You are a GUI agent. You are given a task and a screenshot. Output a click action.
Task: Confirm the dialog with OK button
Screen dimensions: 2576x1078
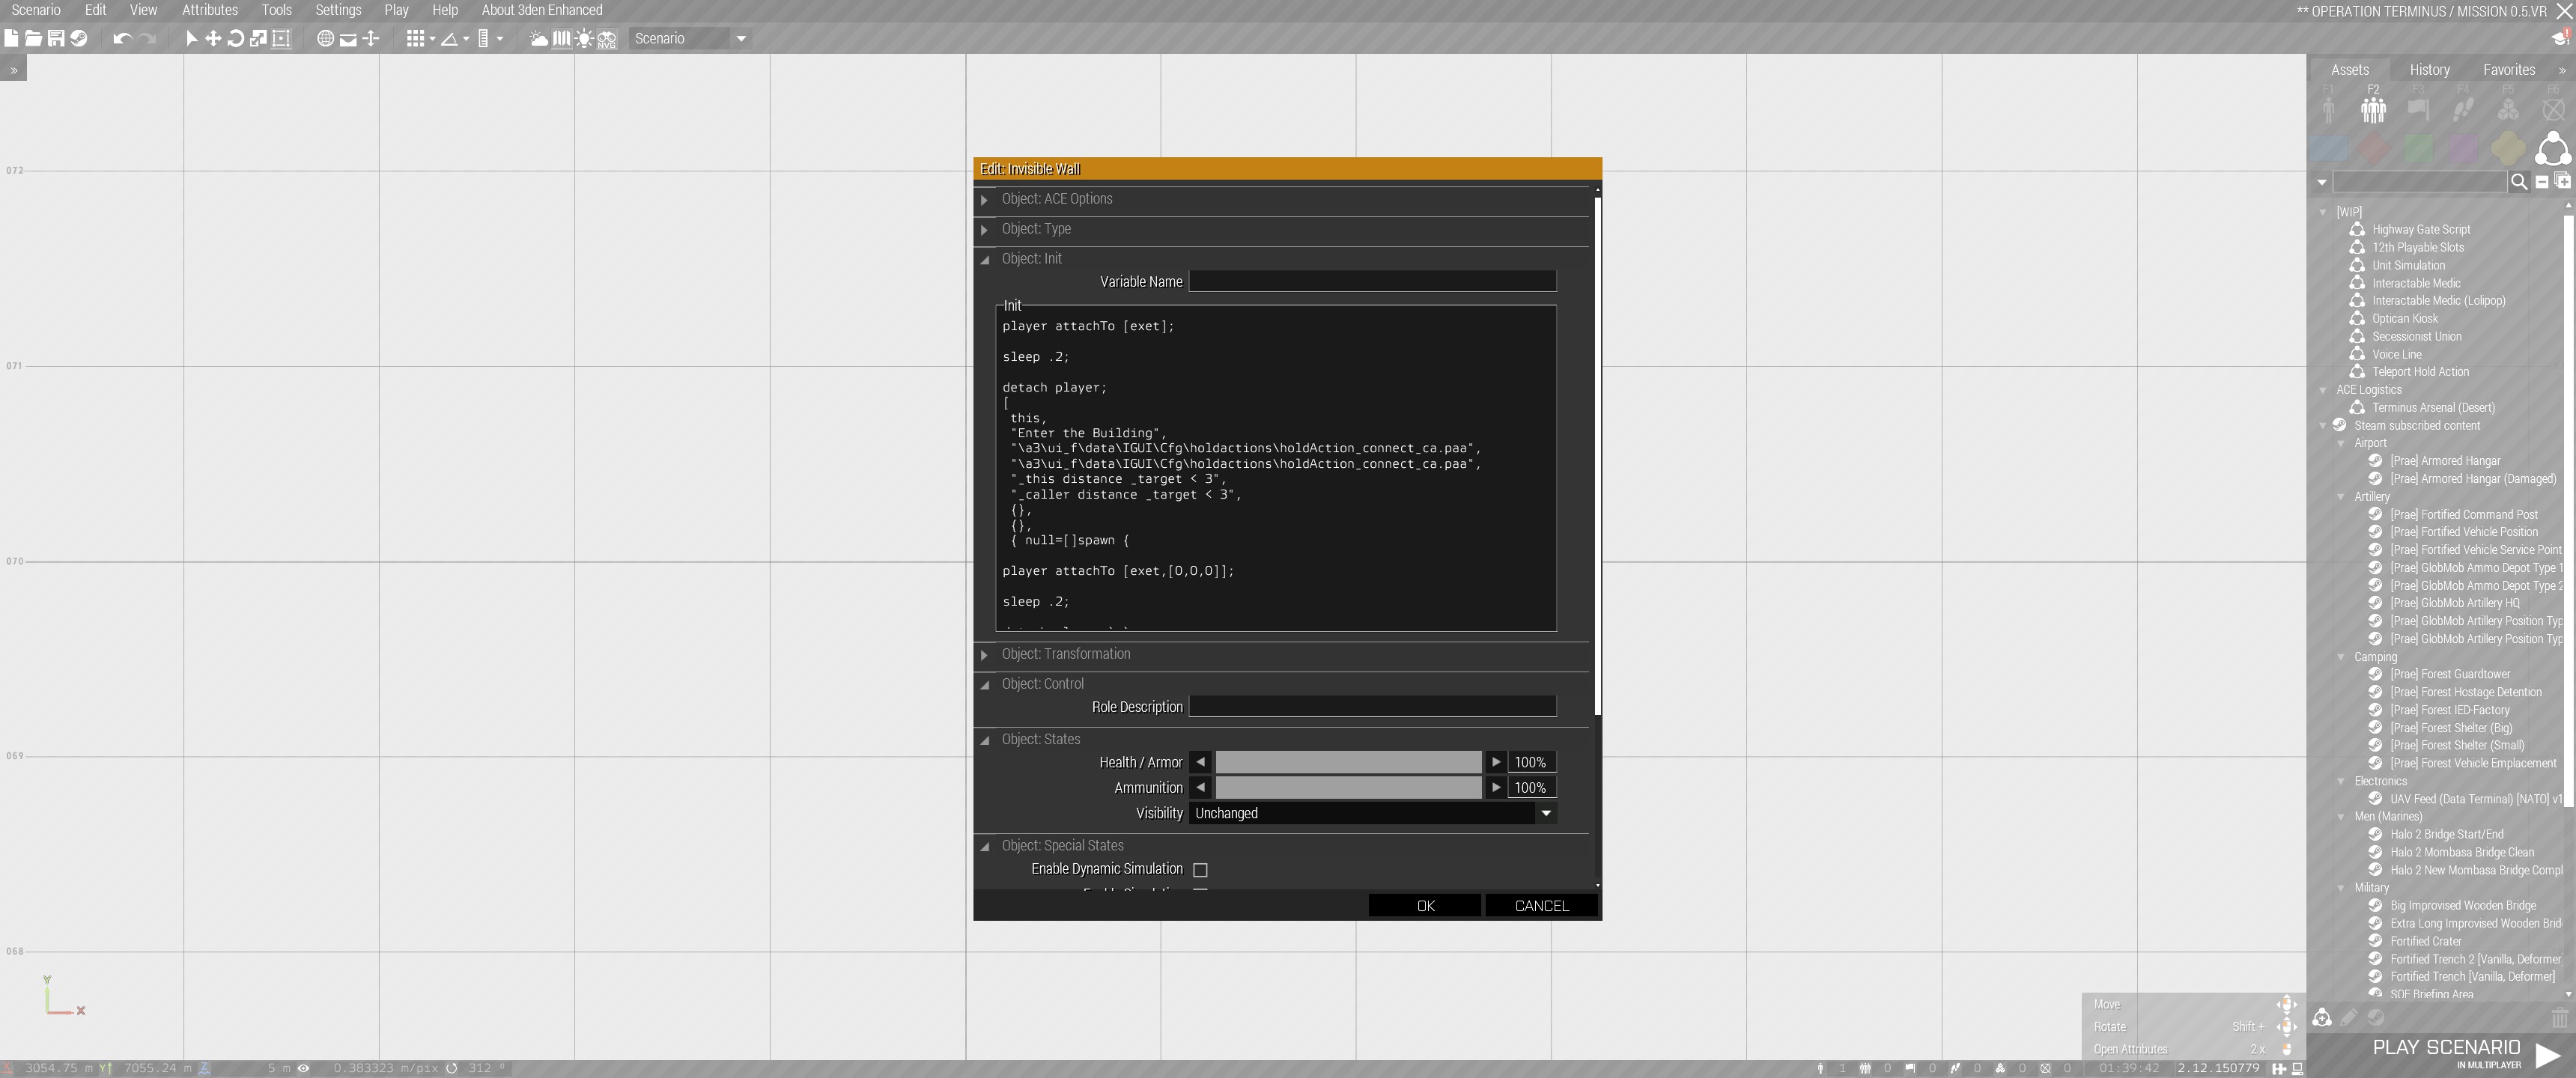pyautogui.click(x=1425, y=906)
